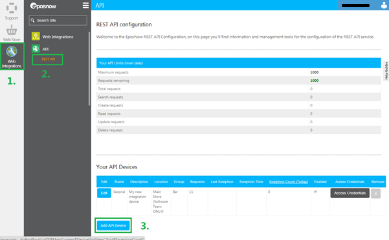Toggle the Enabled checkbox for Second device
Image resolution: width=389 pixels, height=240 pixels.
[x=315, y=192]
